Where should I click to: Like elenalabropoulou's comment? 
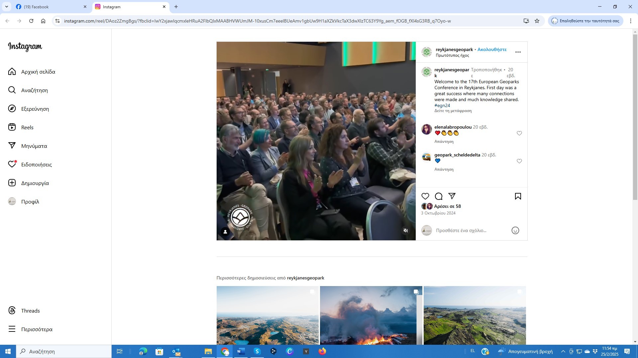pos(519,133)
